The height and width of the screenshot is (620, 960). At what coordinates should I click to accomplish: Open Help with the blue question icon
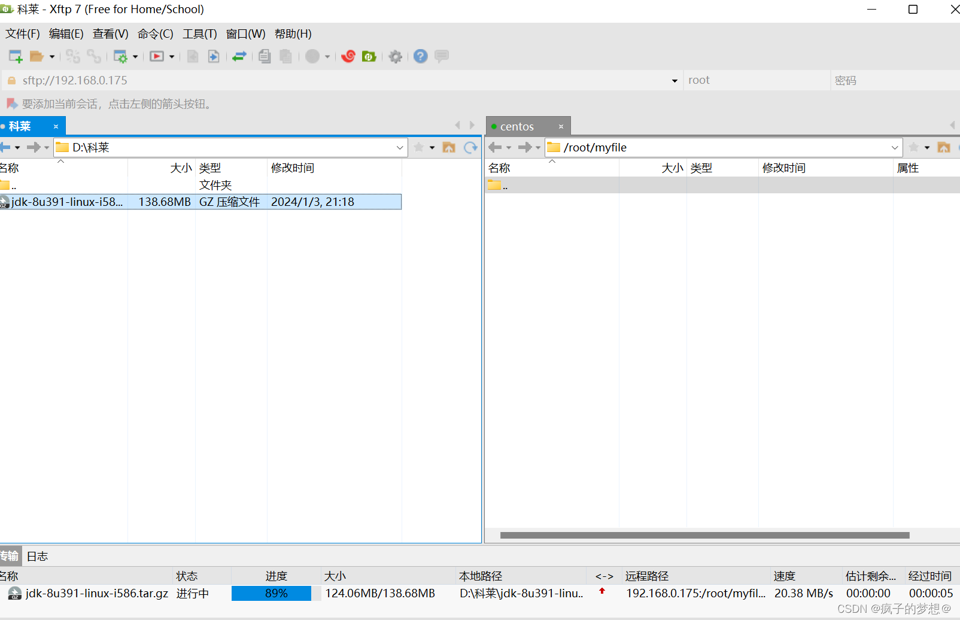[421, 56]
